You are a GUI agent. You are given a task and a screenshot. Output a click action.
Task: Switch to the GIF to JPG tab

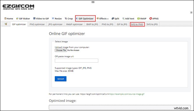122,25
